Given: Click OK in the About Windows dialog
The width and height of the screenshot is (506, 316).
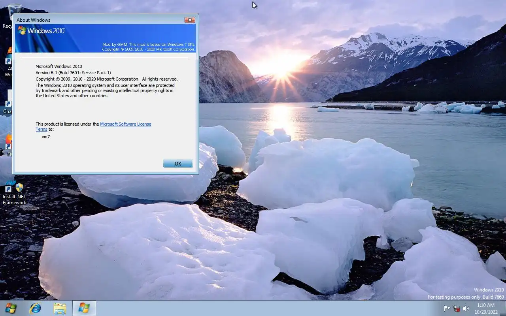Looking at the screenshot, I should pos(178,164).
